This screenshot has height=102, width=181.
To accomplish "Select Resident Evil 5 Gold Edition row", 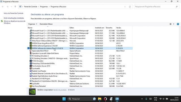I will tap(80, 81).
